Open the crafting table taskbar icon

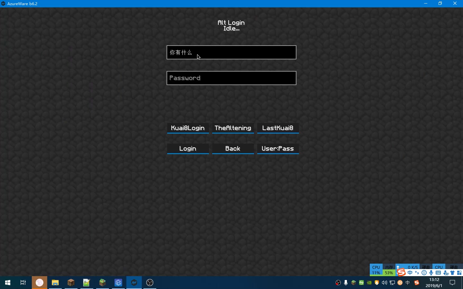(x=71, y=283)
